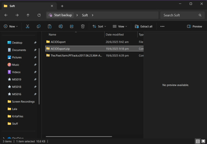The height and width of the screenshot is (144, 207).
Task: Toggle the Preview pane
Action: (194, 26)
